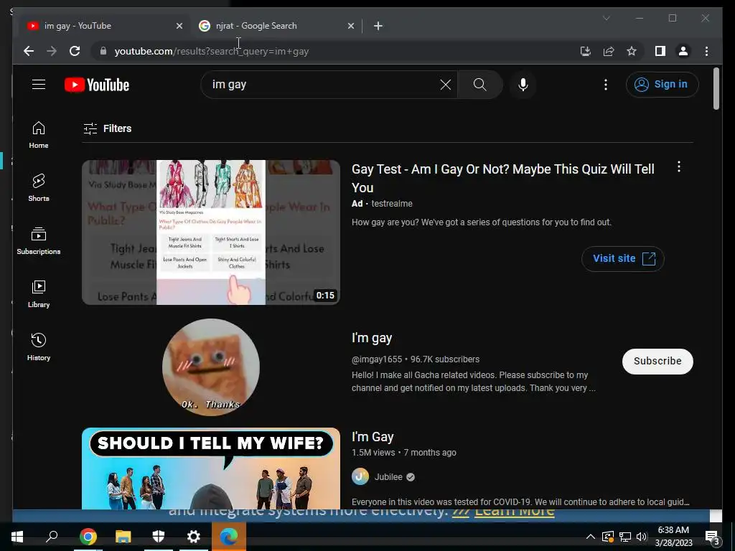Open the notification center icon
The image size is (735, 551).
712,537
